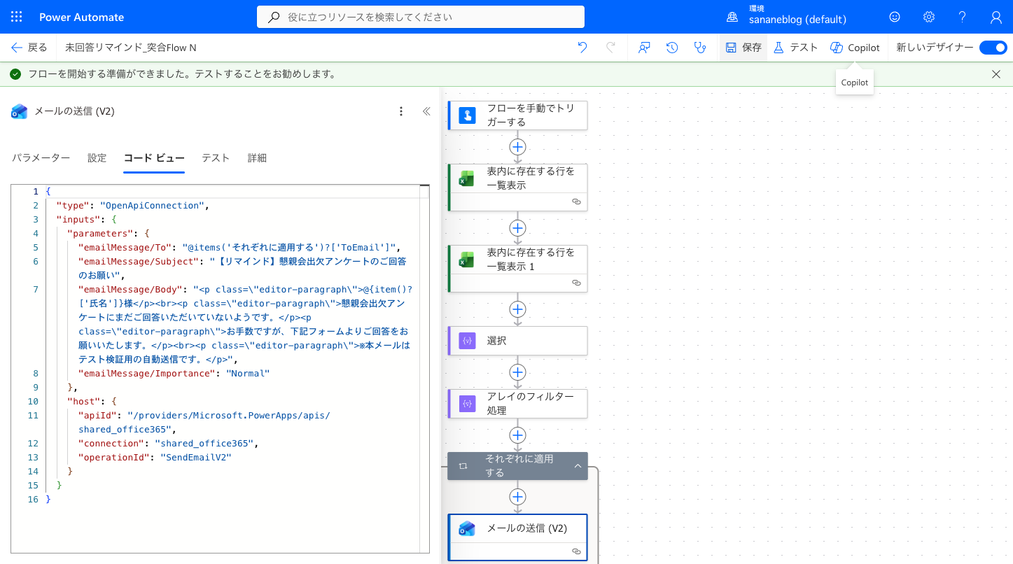Go back with the 戻る button
The height and width of the screenshot is (564, 1013).
coord(29,48)
